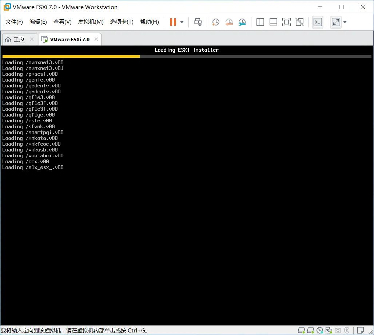
Task: Toggle the library panel visibility
Action: coord(260,22)
